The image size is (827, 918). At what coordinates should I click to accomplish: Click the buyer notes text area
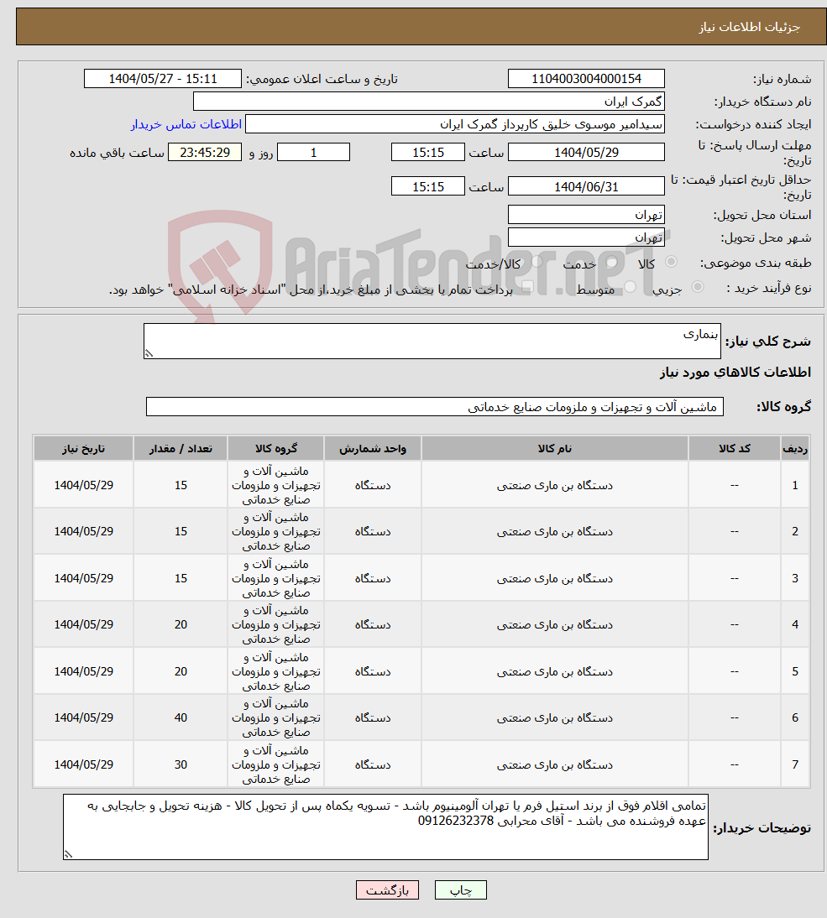385,827
